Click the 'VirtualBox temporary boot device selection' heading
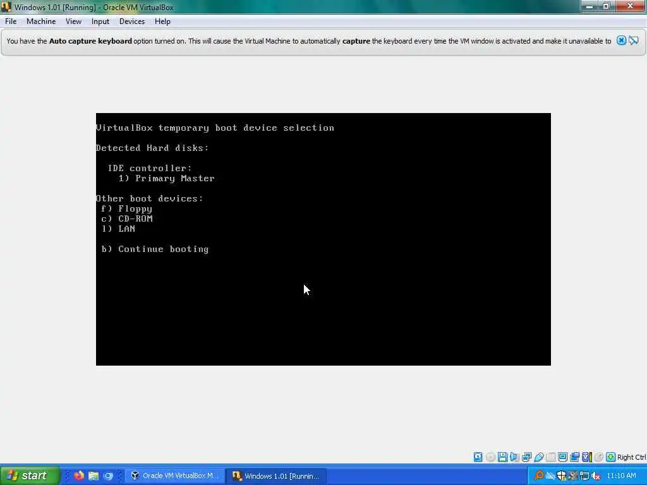The height and width of the screenshot is (485, 647). pos(215,128)
